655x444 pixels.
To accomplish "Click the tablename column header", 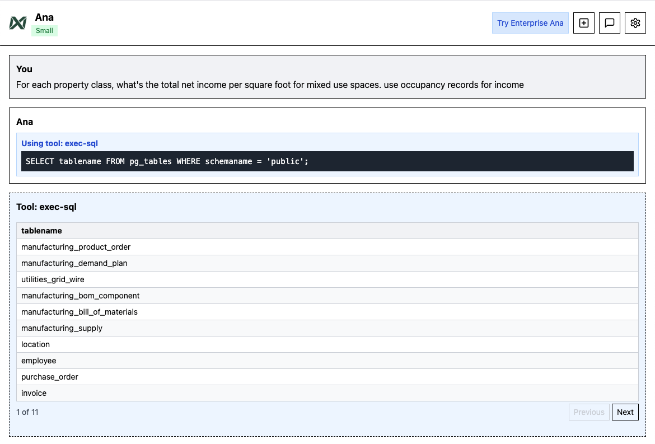I will pos(41,231).
